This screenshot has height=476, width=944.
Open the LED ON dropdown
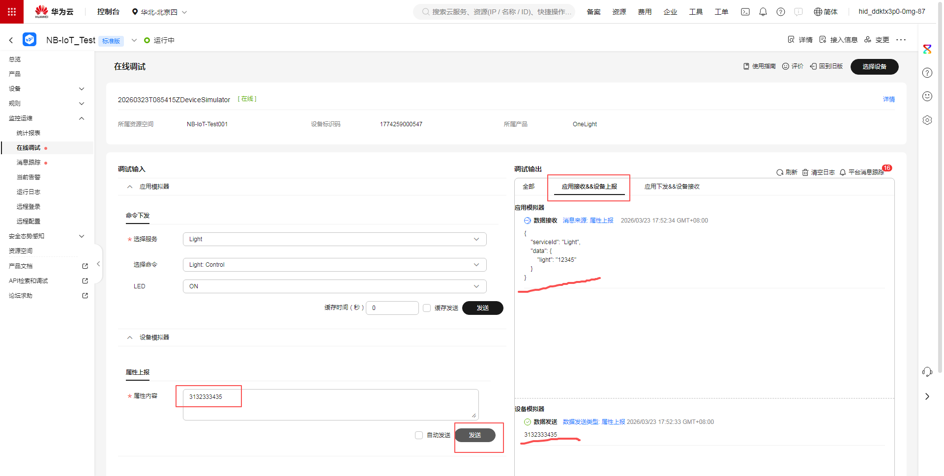(x=334, y=286)
